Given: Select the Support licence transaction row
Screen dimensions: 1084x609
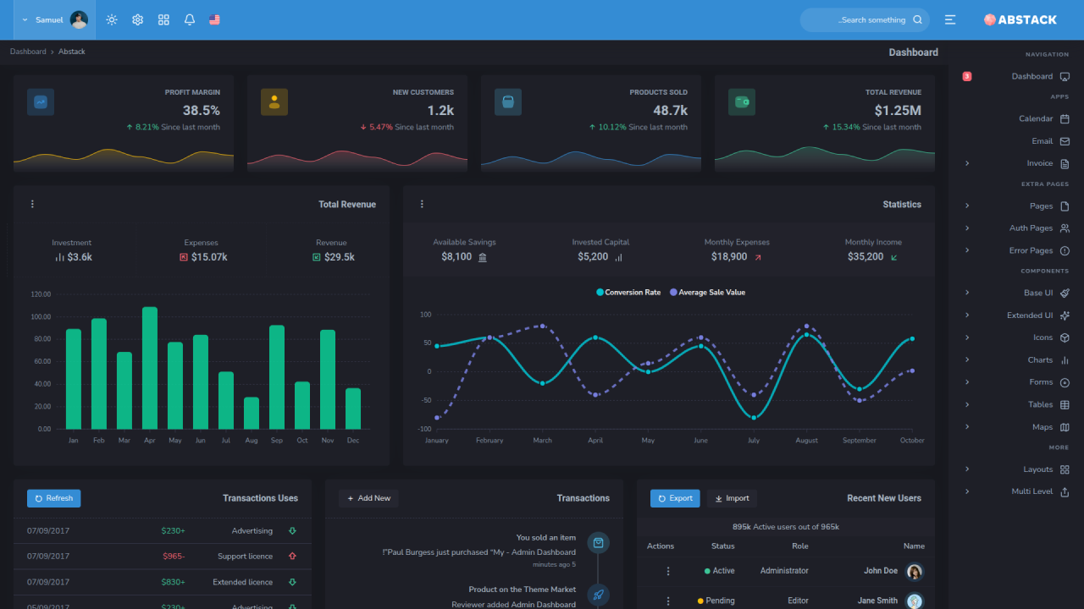Looking at the screenshot, I should 163,557.
